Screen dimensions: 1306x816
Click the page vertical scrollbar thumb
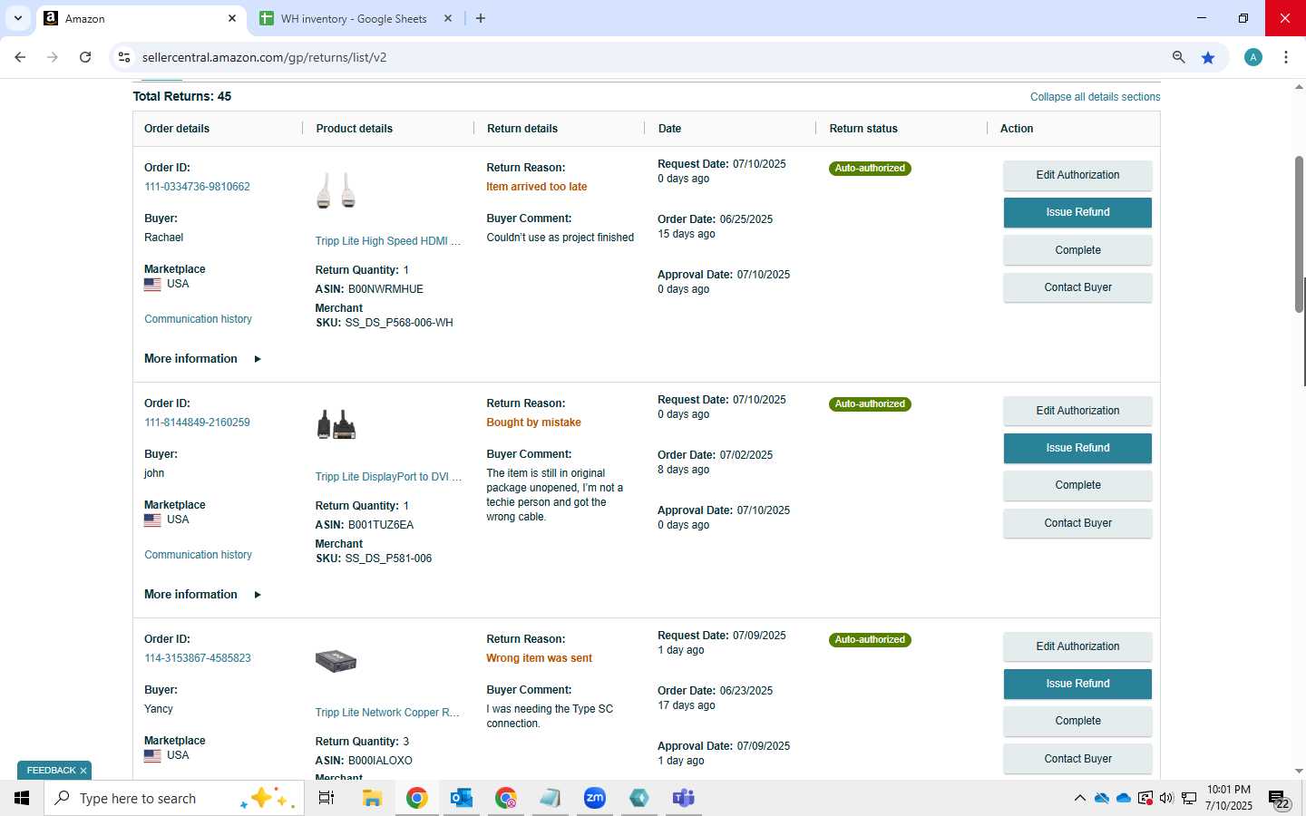click(x=1299, y=234)
